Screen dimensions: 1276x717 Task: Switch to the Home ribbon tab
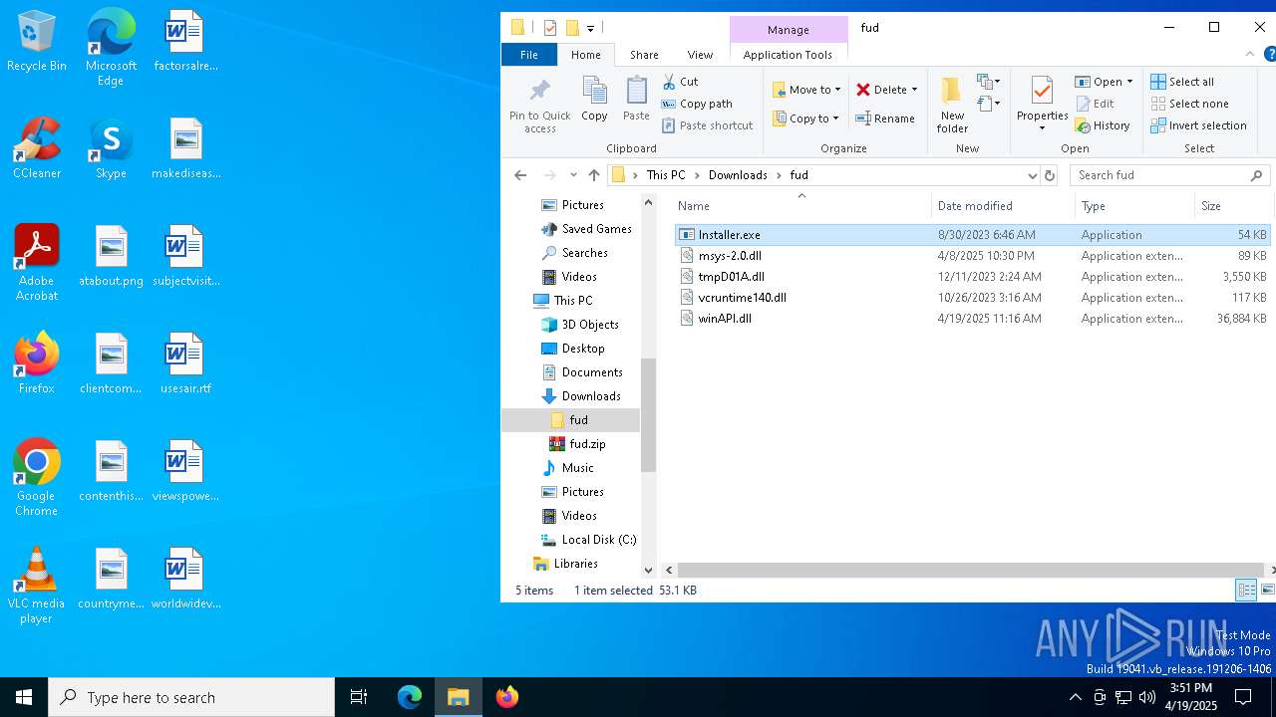click(x=586, y=55)
